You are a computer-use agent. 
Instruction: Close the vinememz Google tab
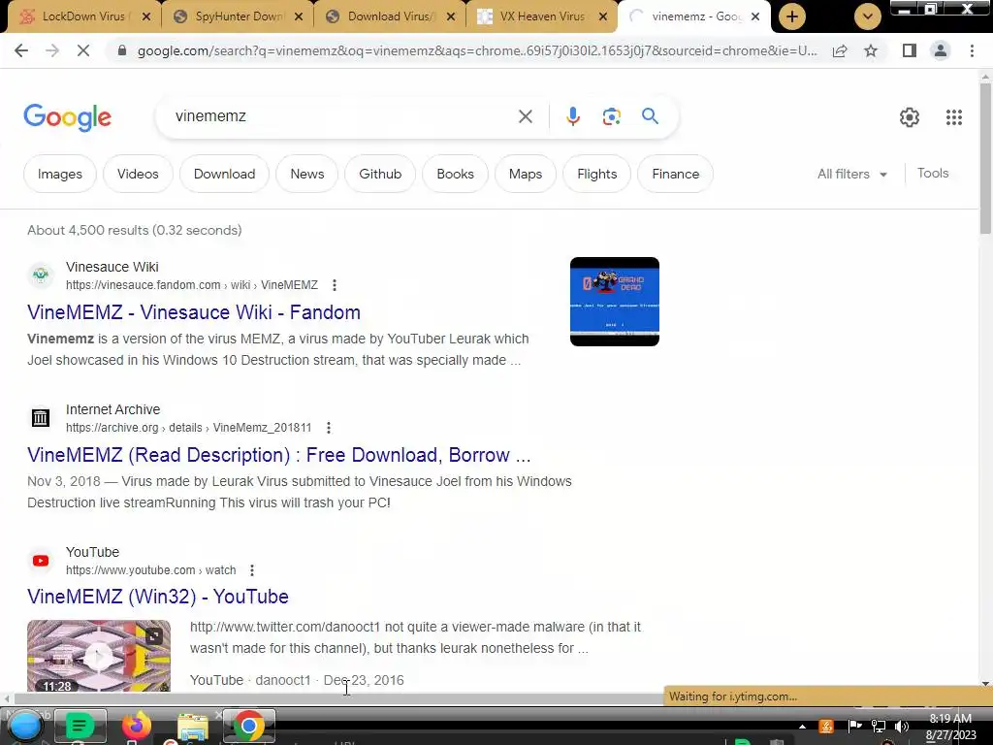[755, 16]
